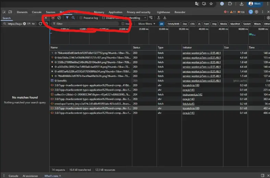The image size is (270, 178).
Task: Filter requests by CSS type
Action: click(x=192, y=24)
